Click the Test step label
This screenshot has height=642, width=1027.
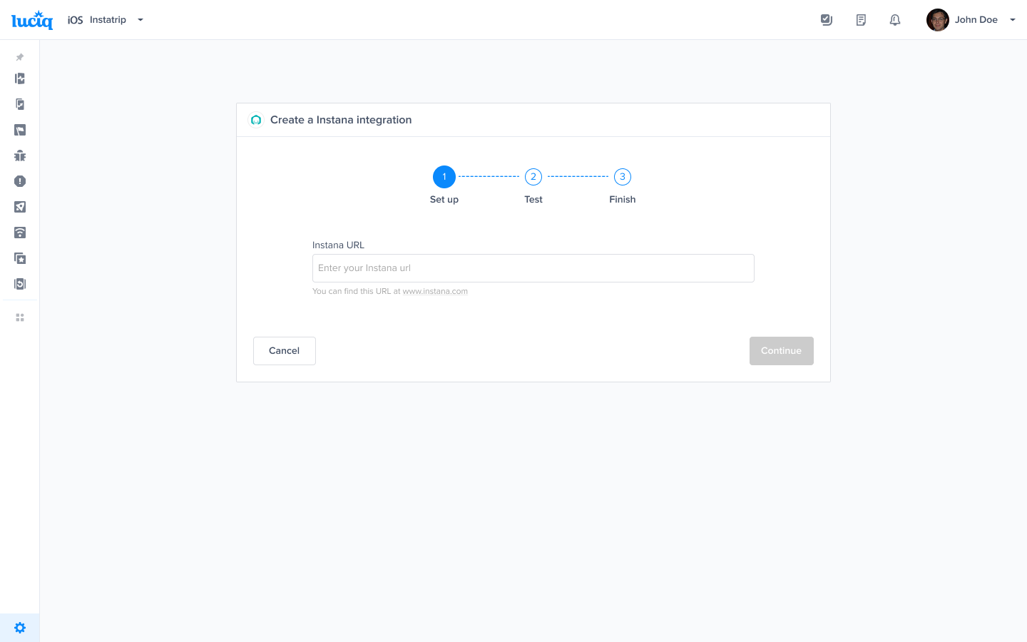coord(533,200)
